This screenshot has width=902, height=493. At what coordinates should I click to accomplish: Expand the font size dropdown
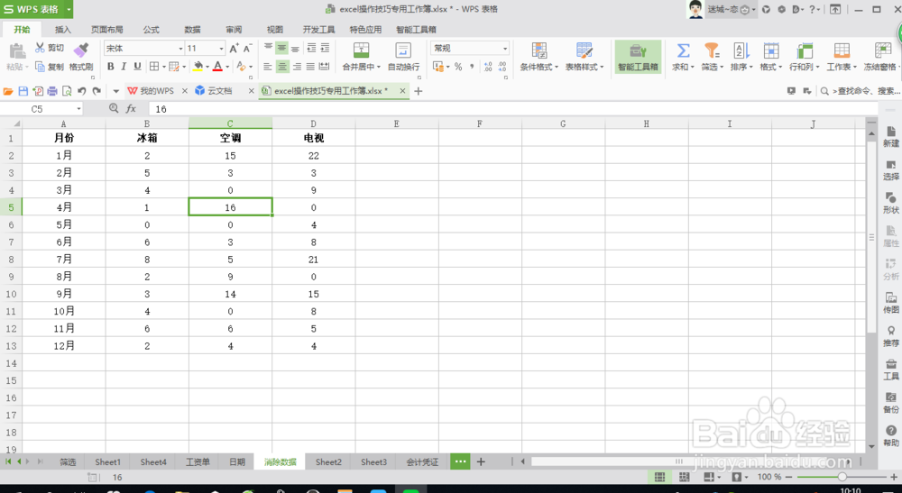(221, 49)
